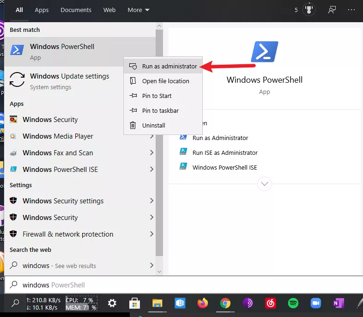The height and width of the screenshot is (317, 363).
Task: Expand Windows Security under Settings arrow
Action: 151,217
